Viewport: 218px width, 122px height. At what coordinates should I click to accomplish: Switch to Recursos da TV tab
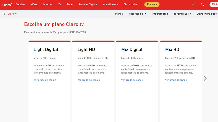[x=138, y=14]
